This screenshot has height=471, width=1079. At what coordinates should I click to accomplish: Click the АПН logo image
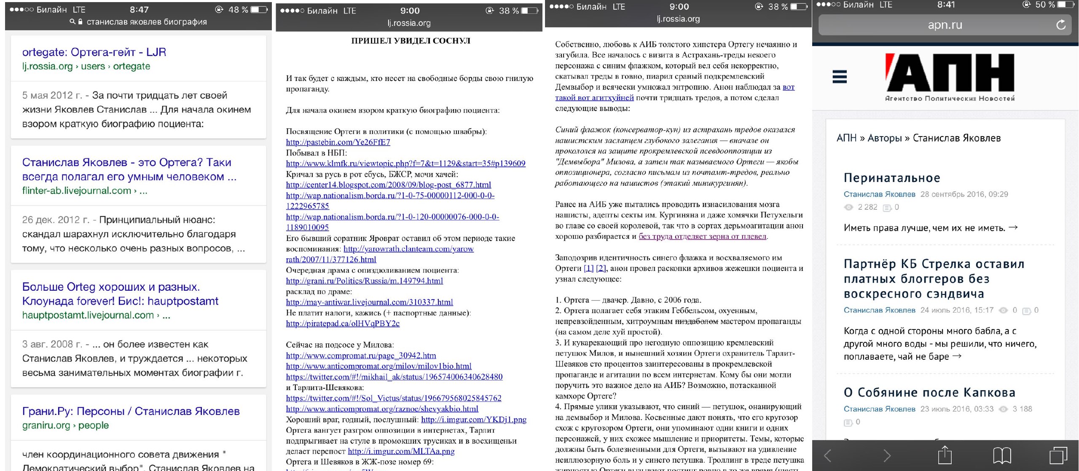pos(950,77)
